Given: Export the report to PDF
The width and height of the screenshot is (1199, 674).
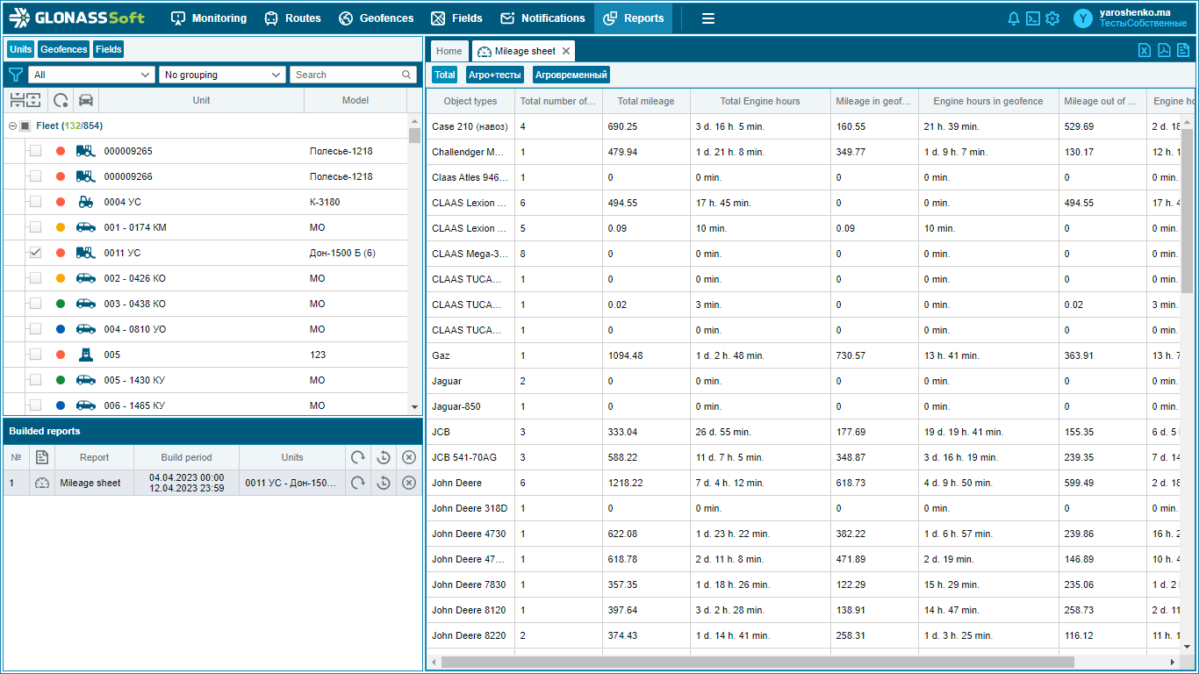Looking at the screenshot, I should tap(1164, 50).
